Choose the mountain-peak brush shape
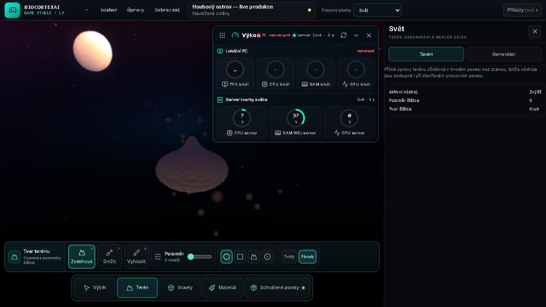The image size is (546, 307). pyautogui.click(x=254, y=257)
